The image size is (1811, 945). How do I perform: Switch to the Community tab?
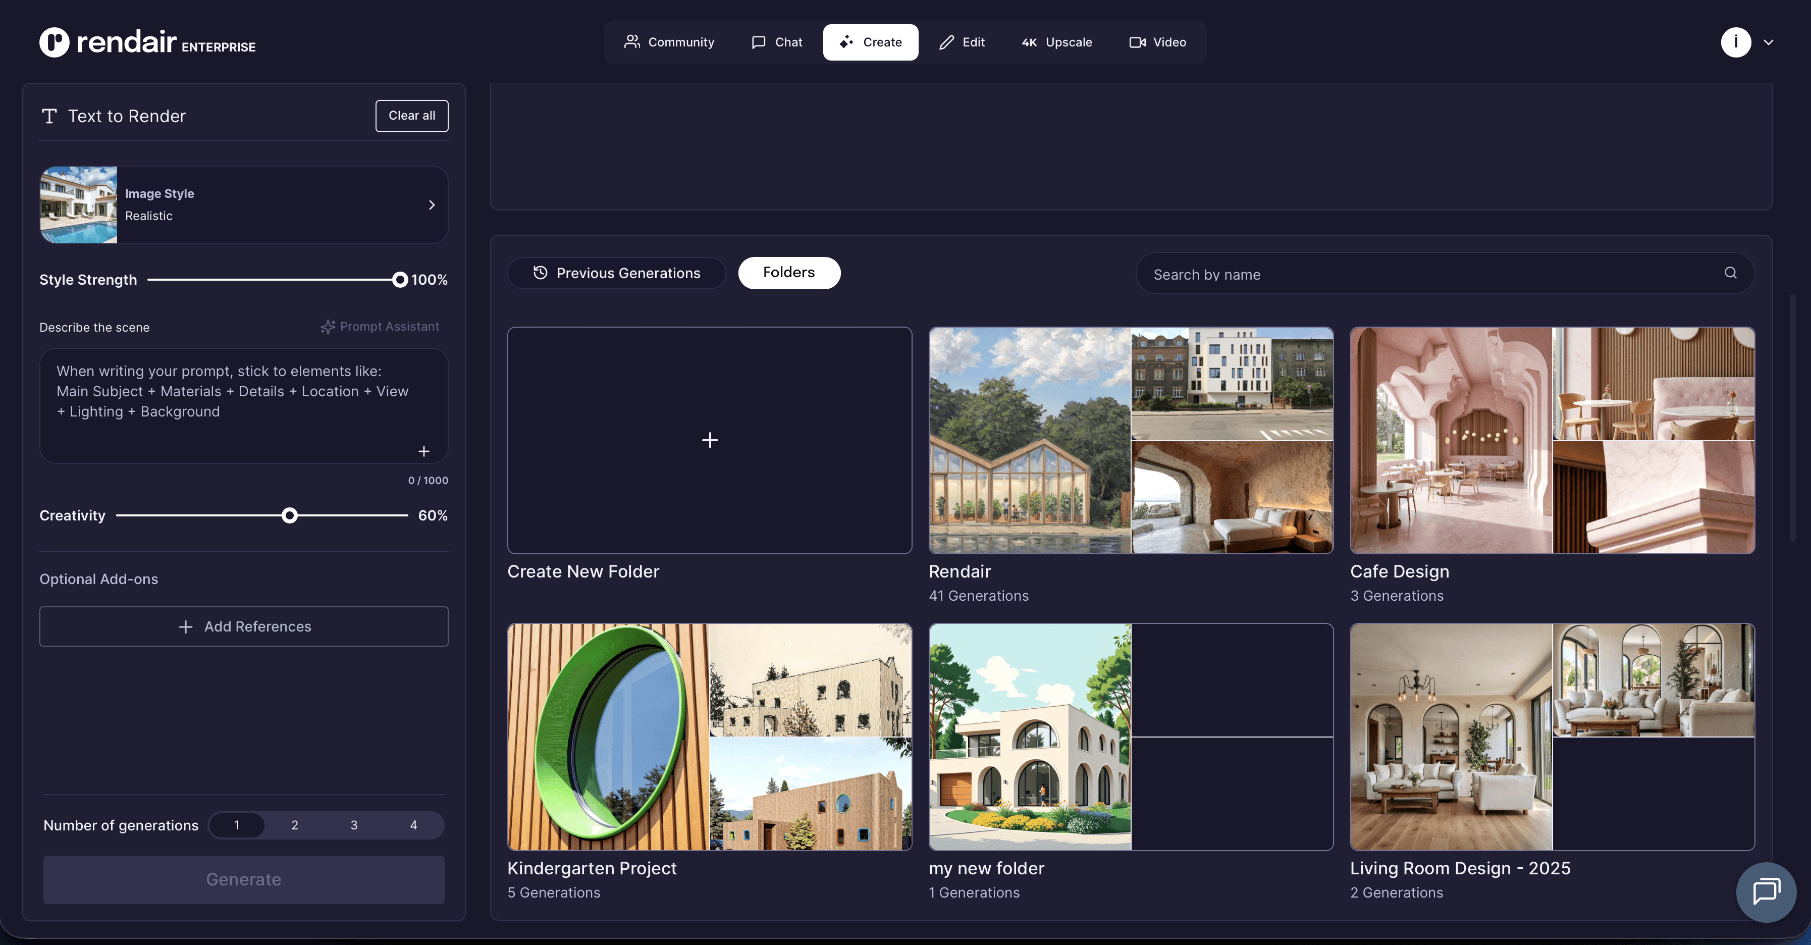(669, 42)
